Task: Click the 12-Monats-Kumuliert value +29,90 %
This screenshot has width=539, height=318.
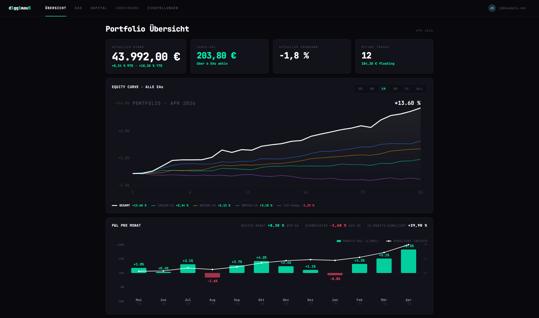Action: [417, 226]
